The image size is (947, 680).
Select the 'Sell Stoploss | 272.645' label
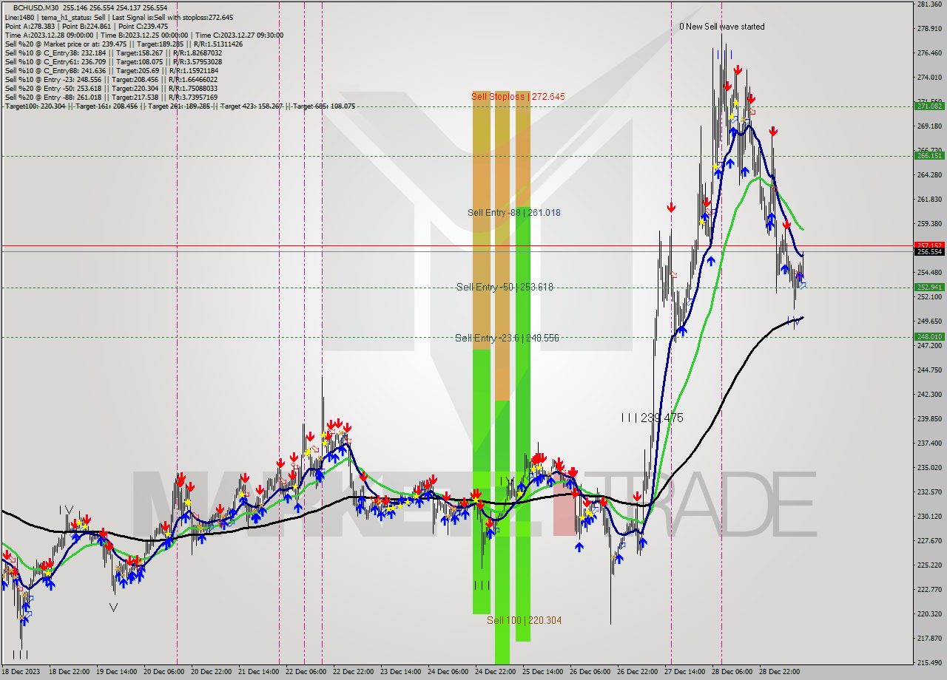518,97
